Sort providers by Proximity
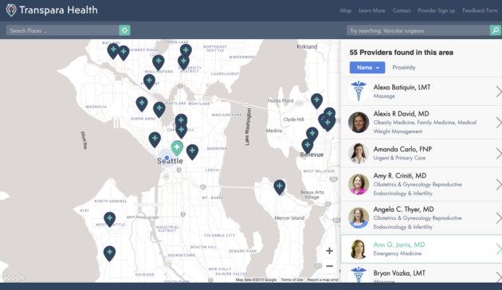 click(x=404, y=68)
